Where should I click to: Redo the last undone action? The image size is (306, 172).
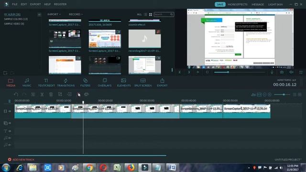tap(24, 95)
